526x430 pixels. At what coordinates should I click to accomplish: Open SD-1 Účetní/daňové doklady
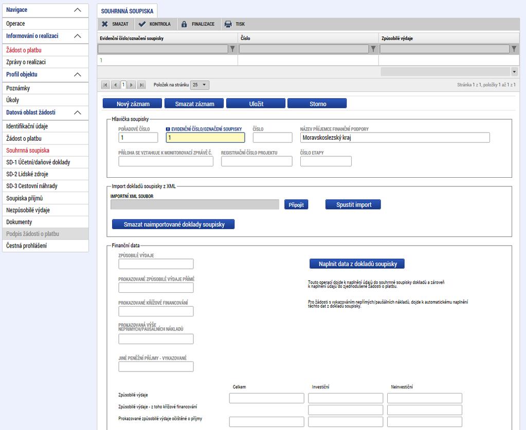click(45, 162)
